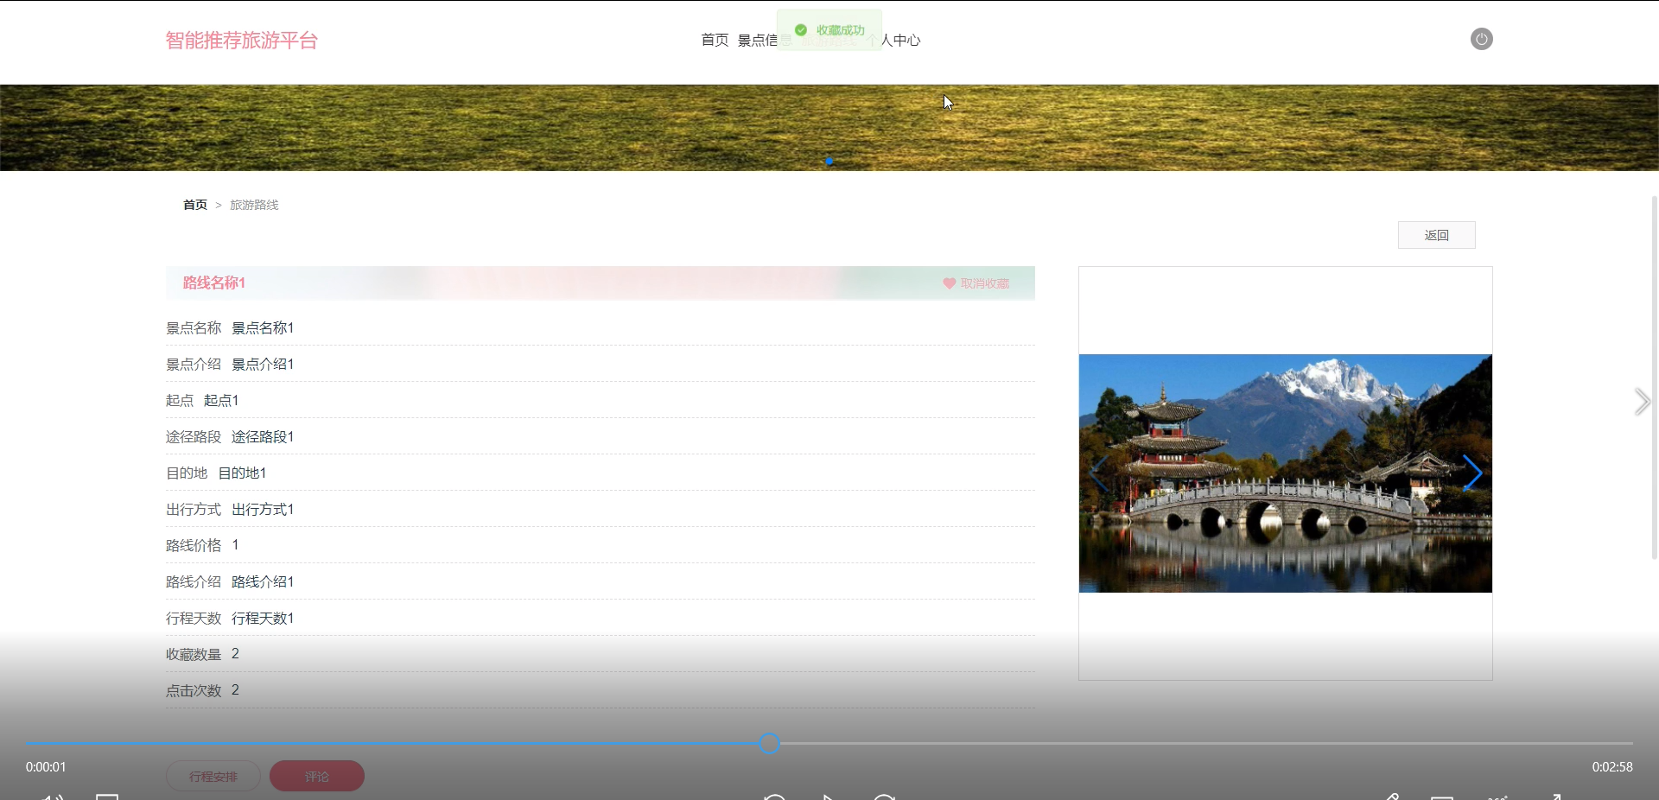Click the heart 取消收藏 icon
Screen dimensions: 1659x800
[949, 283]
